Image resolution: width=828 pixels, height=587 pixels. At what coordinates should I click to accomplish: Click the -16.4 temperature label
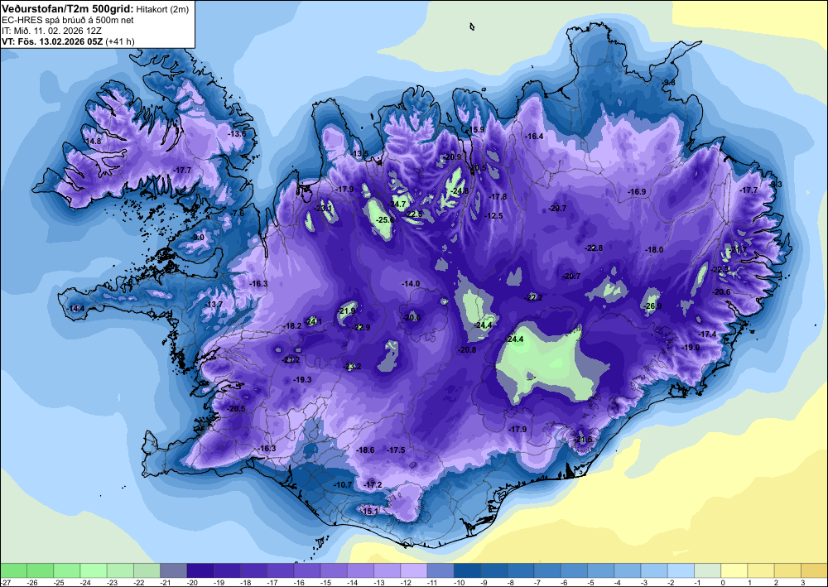tap(534, 136)
